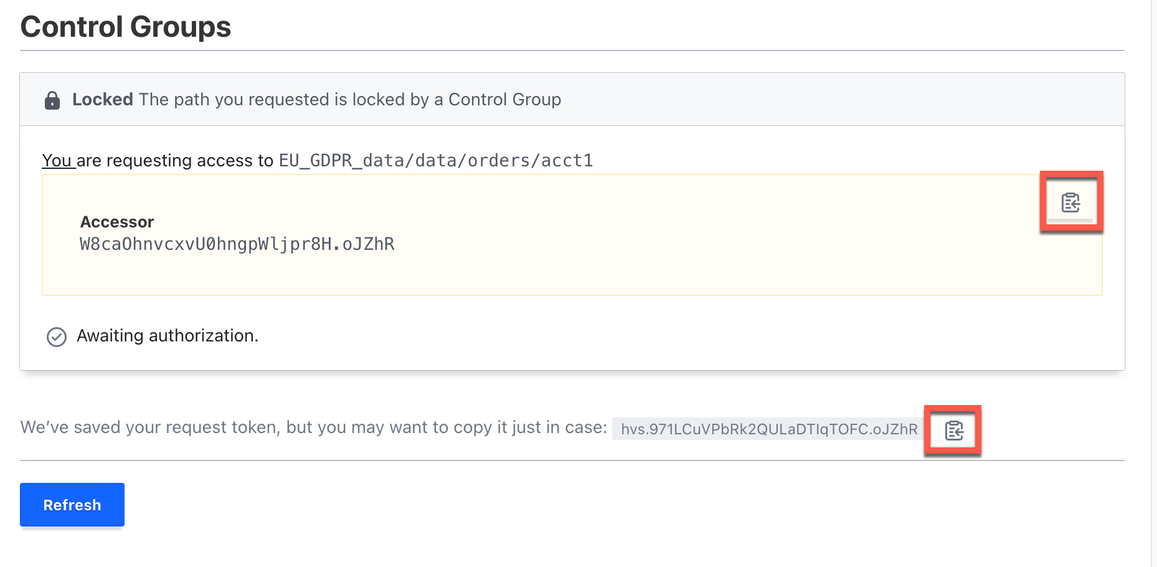The height and width of the screenshot is (567, 1157).
Task: Copy the saved request token via clipboard icon
Action: pyautogui.click(x=952, y=429)
